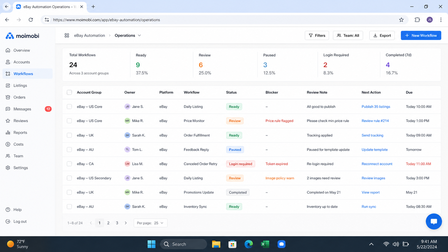Open the chat support bubble icon
The image size is (448, 252).
point(434,221)
